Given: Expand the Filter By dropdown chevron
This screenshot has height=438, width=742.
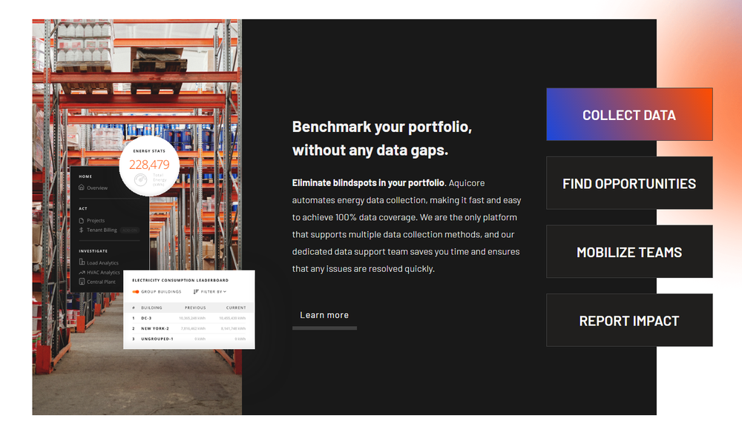Looking at the screenshot, I should 225,292.
